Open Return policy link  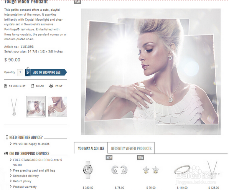pos(22,181)
